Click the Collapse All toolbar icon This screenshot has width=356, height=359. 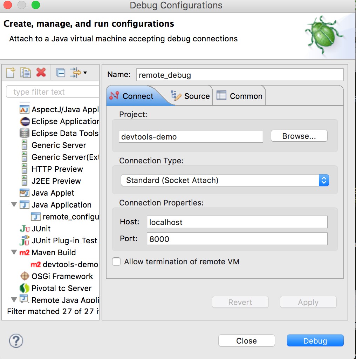point(61,73)
